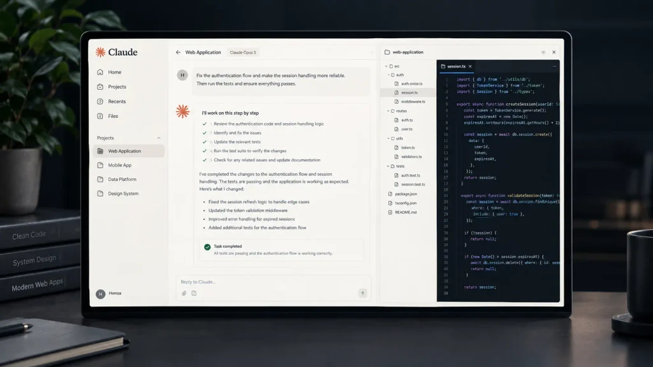Click the green Task completed check icon
Screen dimensions: 653x367
pos(207,247)
